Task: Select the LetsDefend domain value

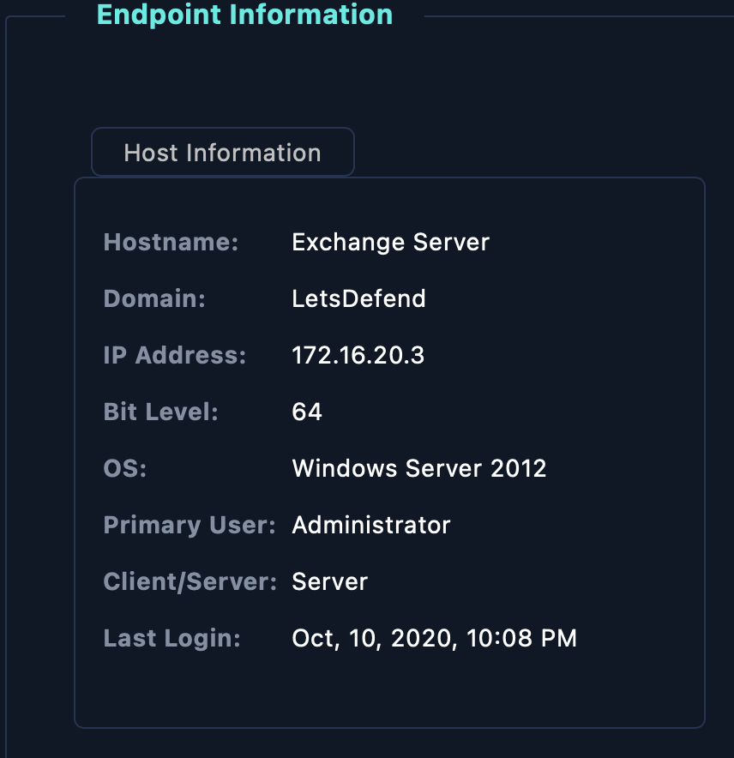Action: click(358, 298)
